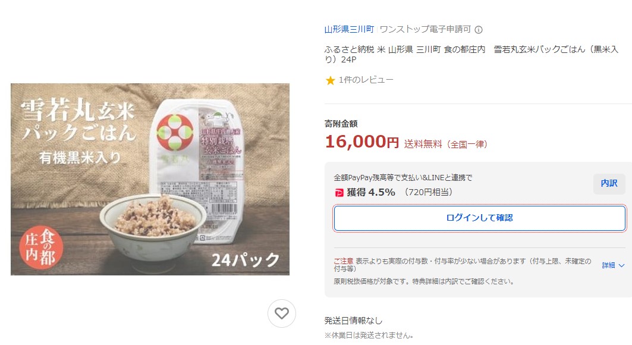The height and width of the screenshot is (345, 632).
Task: Click the 発送日情報なし shipping date text
Action: point(353,321)
